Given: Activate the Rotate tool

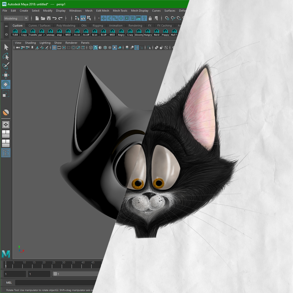Looking at the screenshot, I should (6, 85).
